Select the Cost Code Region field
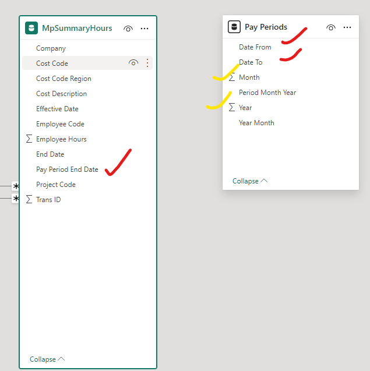The width and height of the screenshot is (370, 371). [64, 79]
